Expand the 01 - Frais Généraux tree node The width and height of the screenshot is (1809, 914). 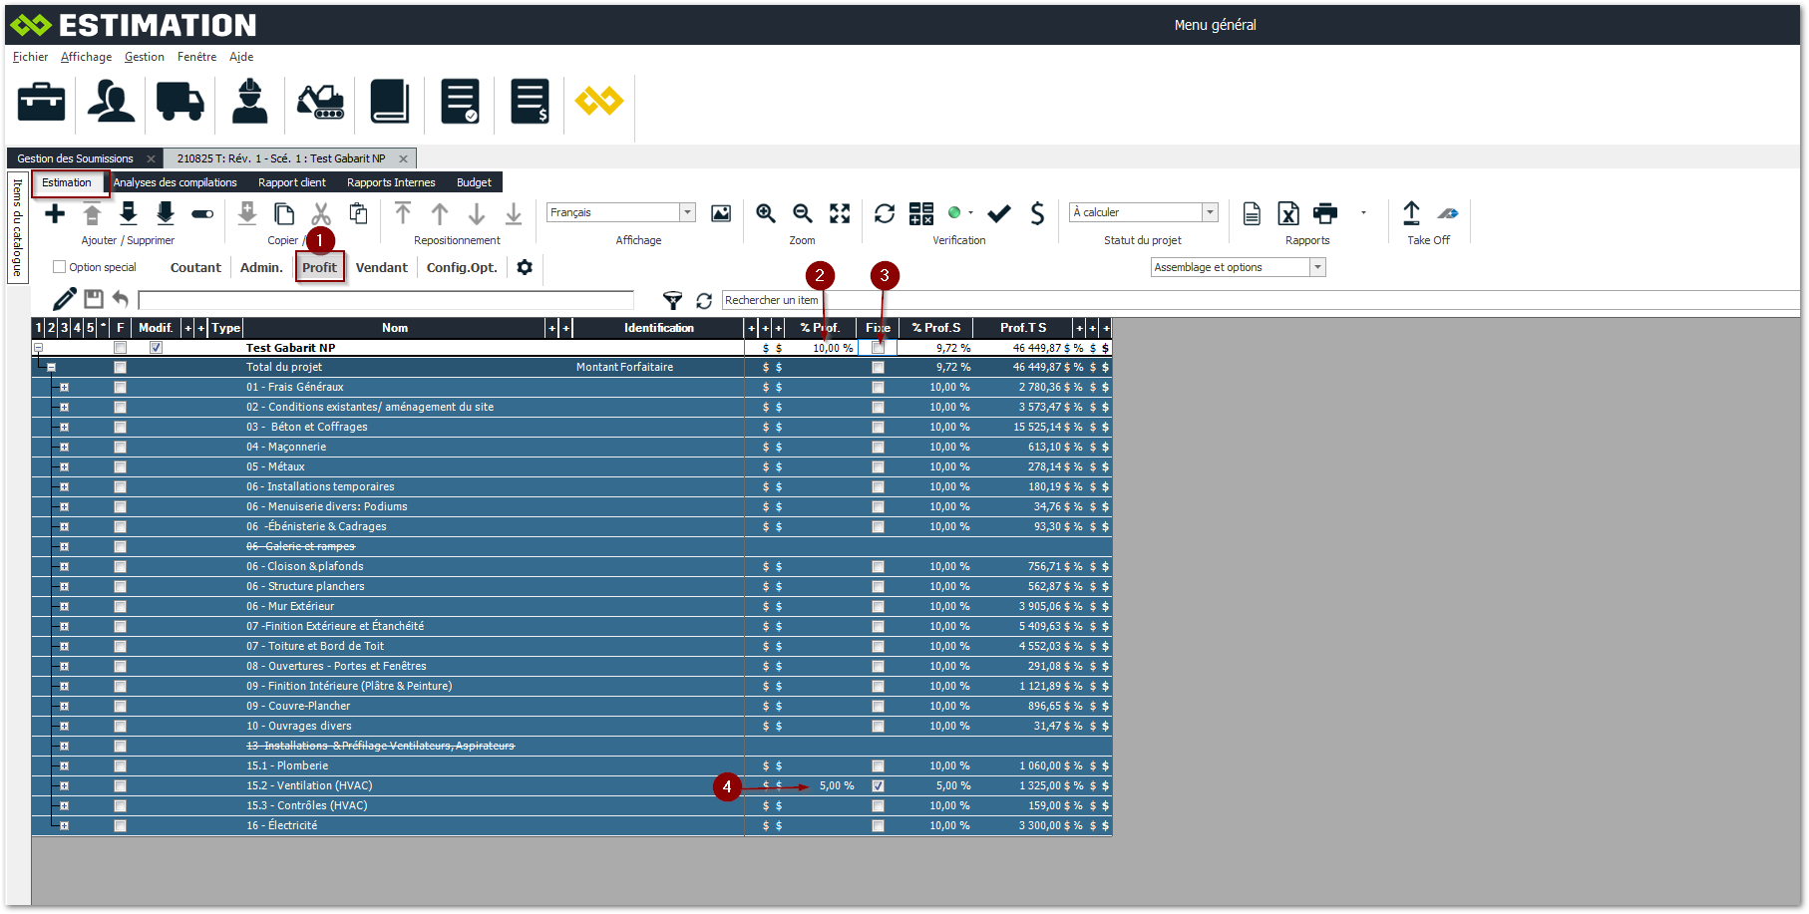pyautogui.click(x=64, y=387)
